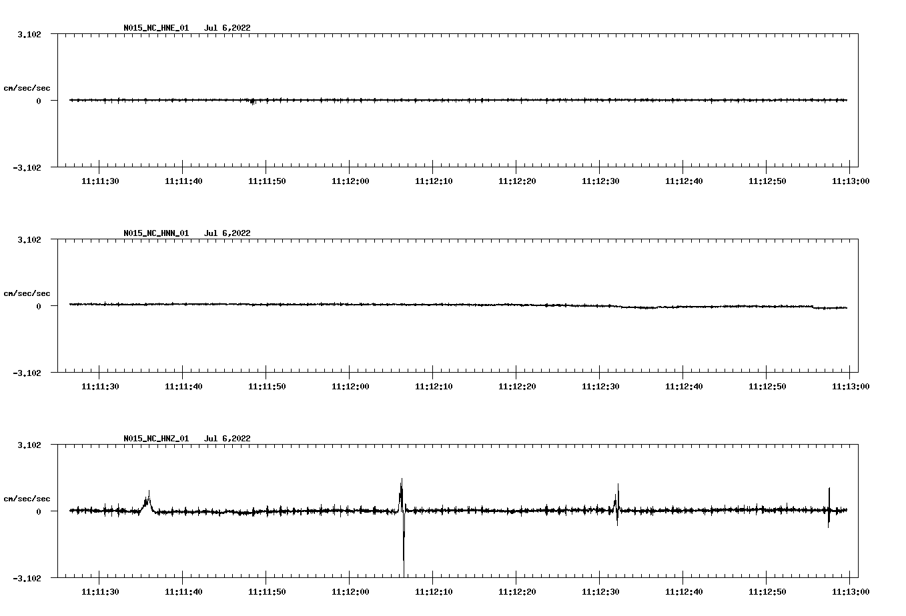906x616 pixels.
Task: Click the 11:12:40 time label under HNN plot
Action: 684,386
